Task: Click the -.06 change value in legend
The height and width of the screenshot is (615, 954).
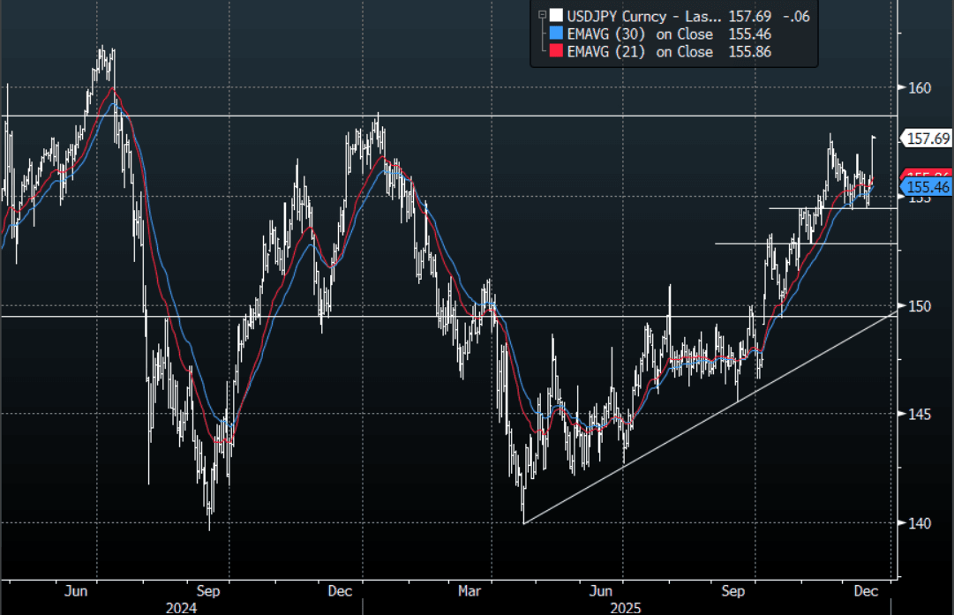Action: (796, 15)
